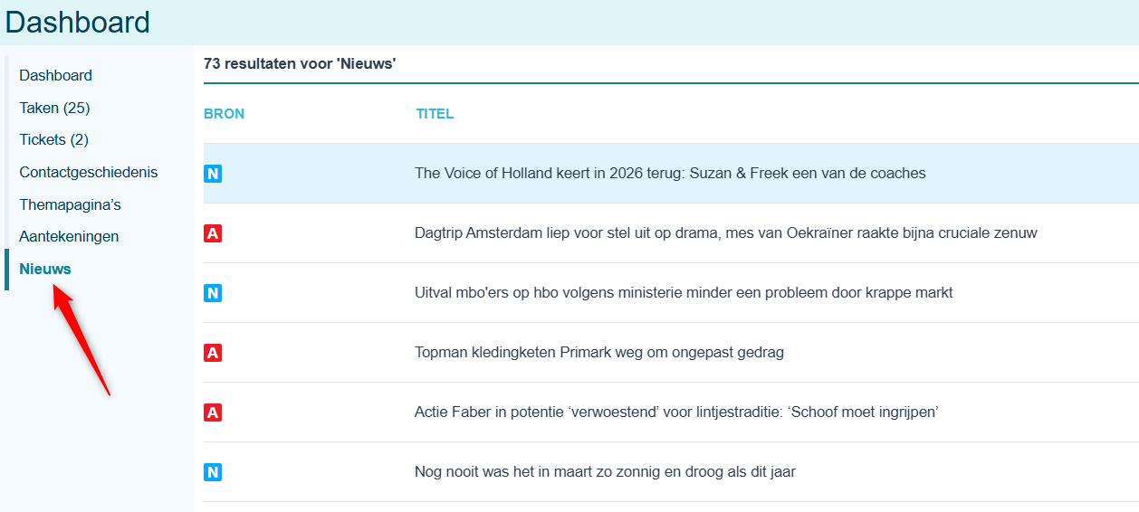Select Themapagina's in the sidebar
Viewport: 1139px width, 512px height.
point(70,204)
